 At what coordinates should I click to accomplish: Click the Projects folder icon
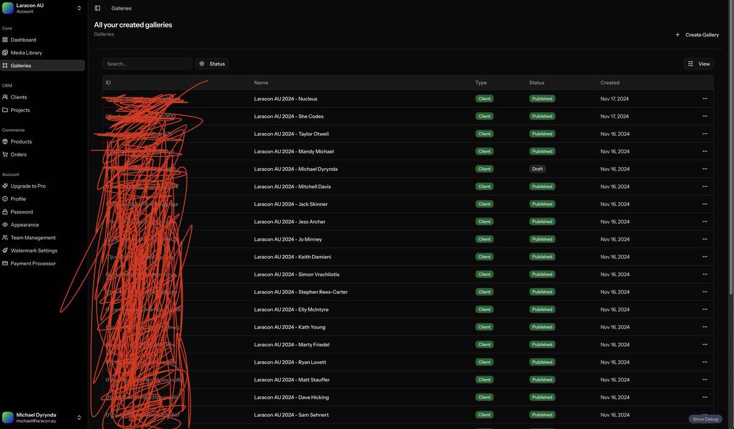5,110
